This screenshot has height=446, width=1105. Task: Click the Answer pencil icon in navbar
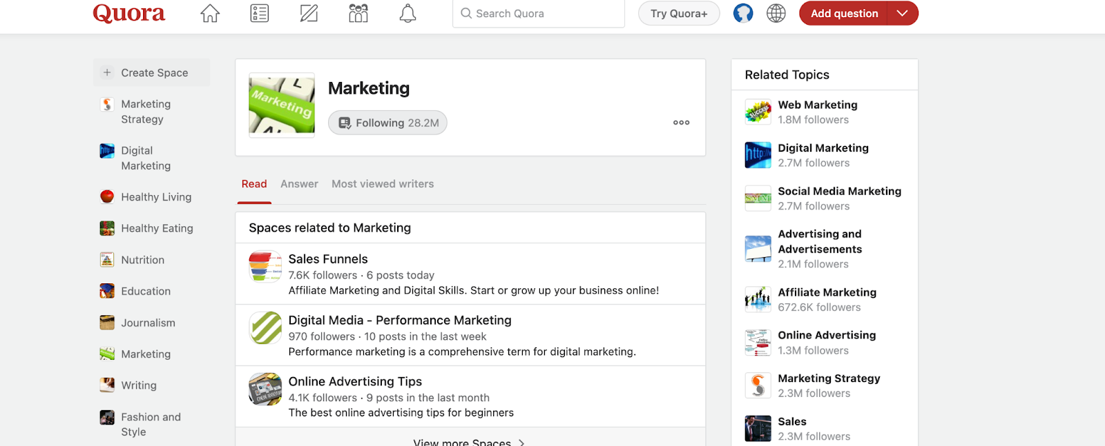309,13
